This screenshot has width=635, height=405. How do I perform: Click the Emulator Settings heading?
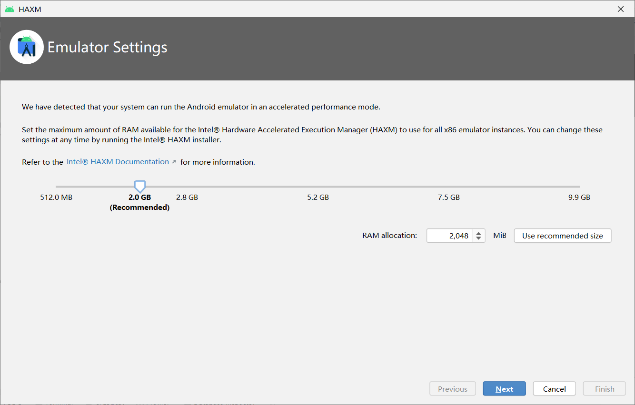(108, 47)
